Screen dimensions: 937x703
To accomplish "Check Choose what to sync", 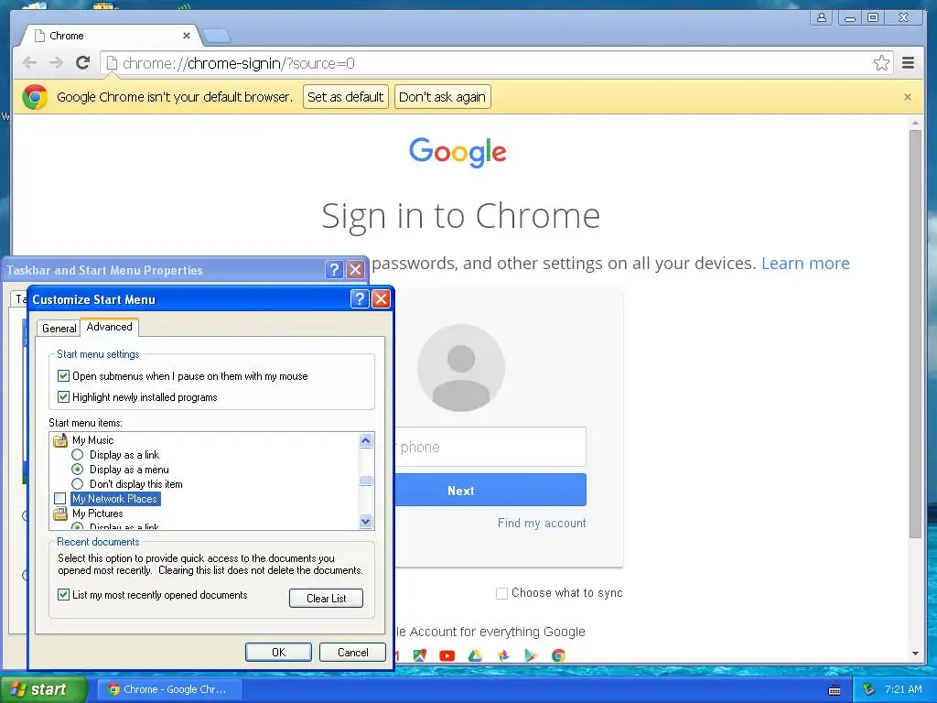I will click(x=502, y=593).
